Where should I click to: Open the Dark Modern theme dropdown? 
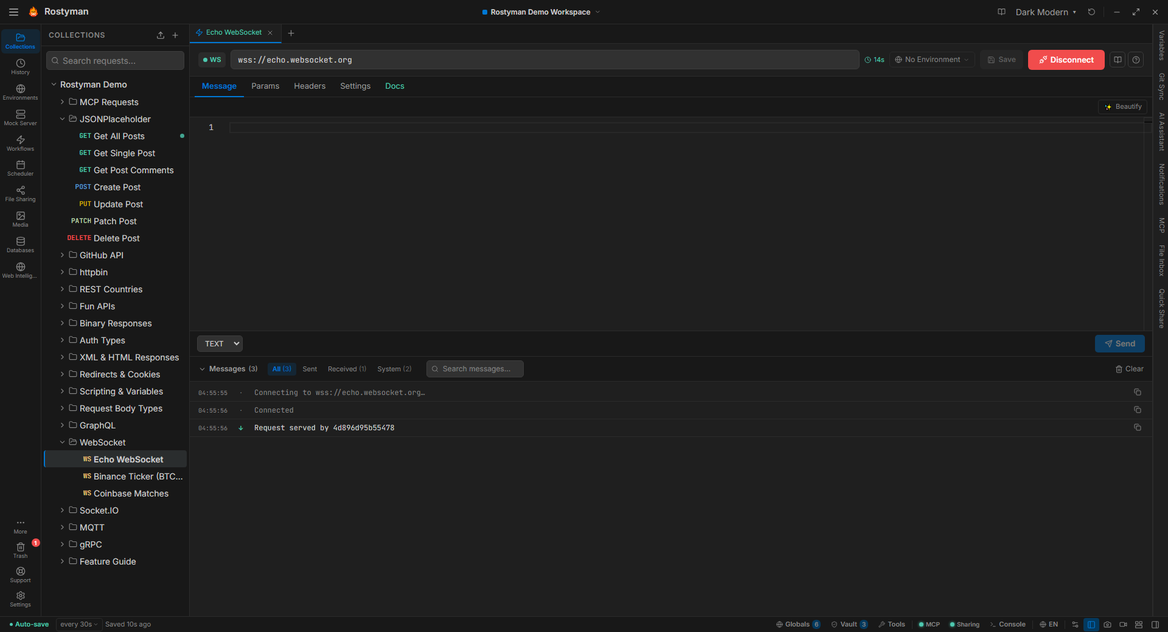(x=1046, y=12)
